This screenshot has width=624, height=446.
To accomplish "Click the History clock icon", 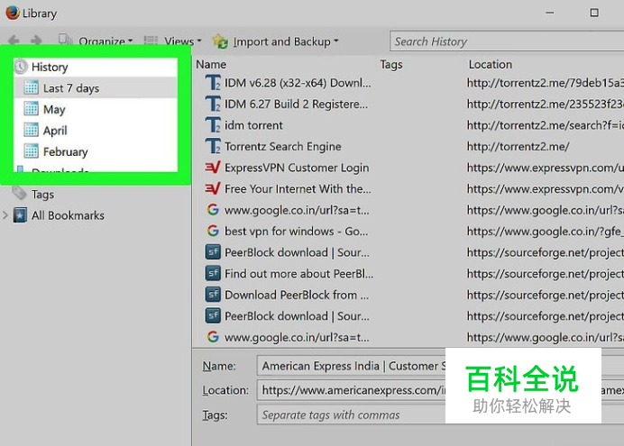I will coord(21,67).
